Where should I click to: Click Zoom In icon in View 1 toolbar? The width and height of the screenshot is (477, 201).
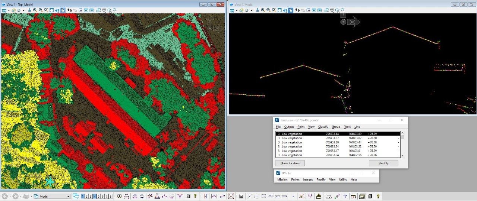click(x=35, y=10)
